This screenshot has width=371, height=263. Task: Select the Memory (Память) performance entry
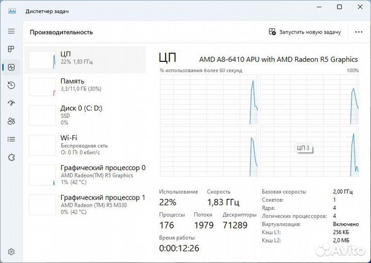(x=85, y=85)
